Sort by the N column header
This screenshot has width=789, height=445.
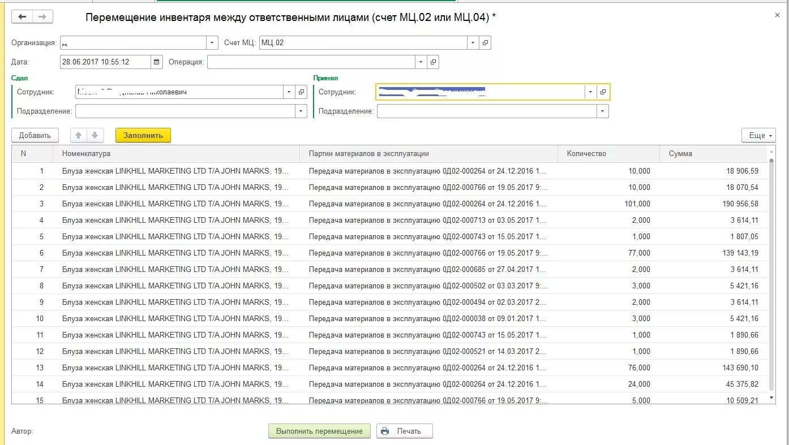[x=32, y=154]
